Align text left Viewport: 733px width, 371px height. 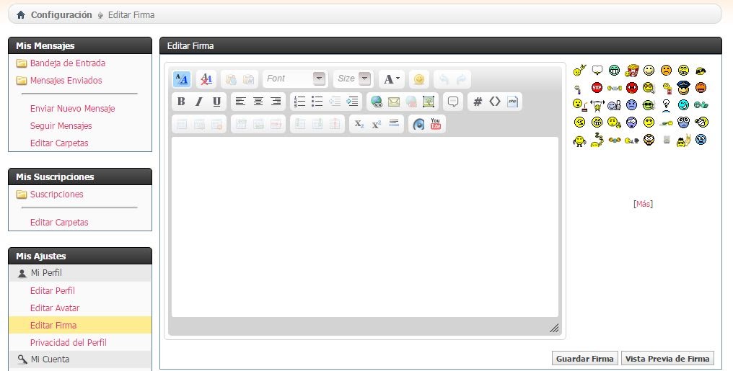240,102
